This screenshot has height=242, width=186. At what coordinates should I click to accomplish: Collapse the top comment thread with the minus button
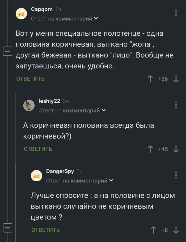[8, 51]
